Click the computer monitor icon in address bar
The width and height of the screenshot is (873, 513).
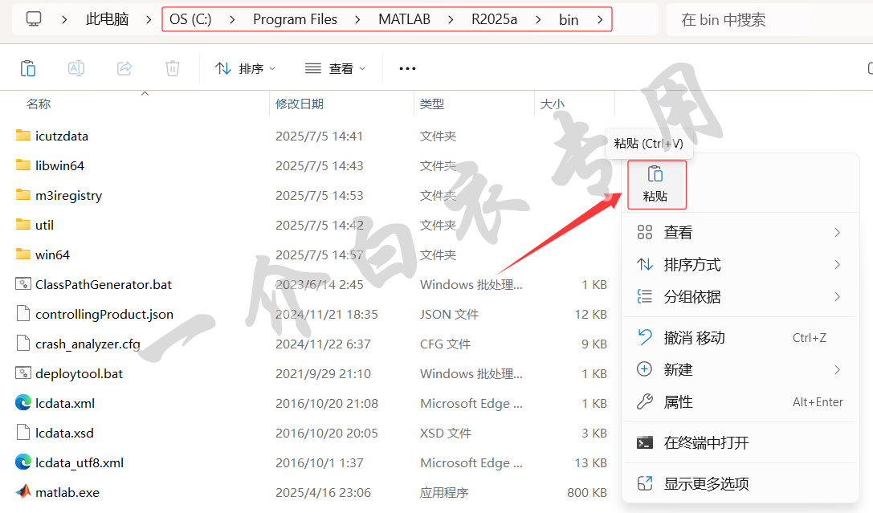34,19
